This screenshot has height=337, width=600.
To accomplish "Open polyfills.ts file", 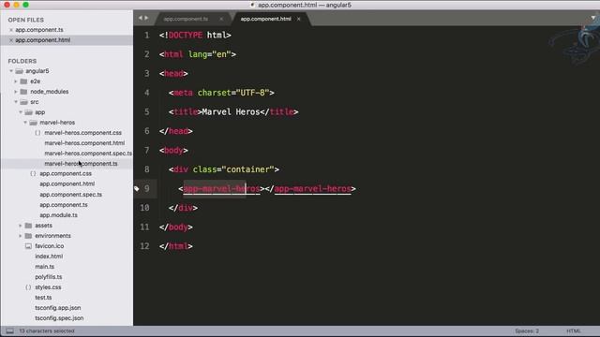I will 49,277.
